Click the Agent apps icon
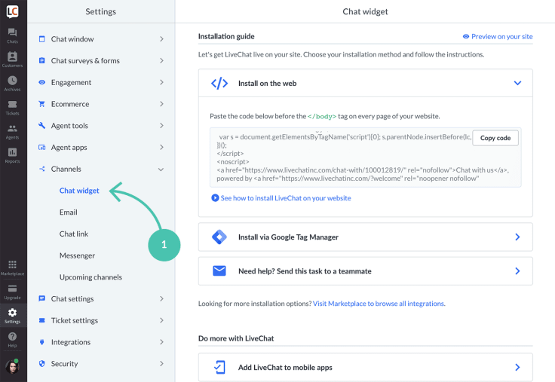This screenshot has width=555, height=382. point(41,147)
